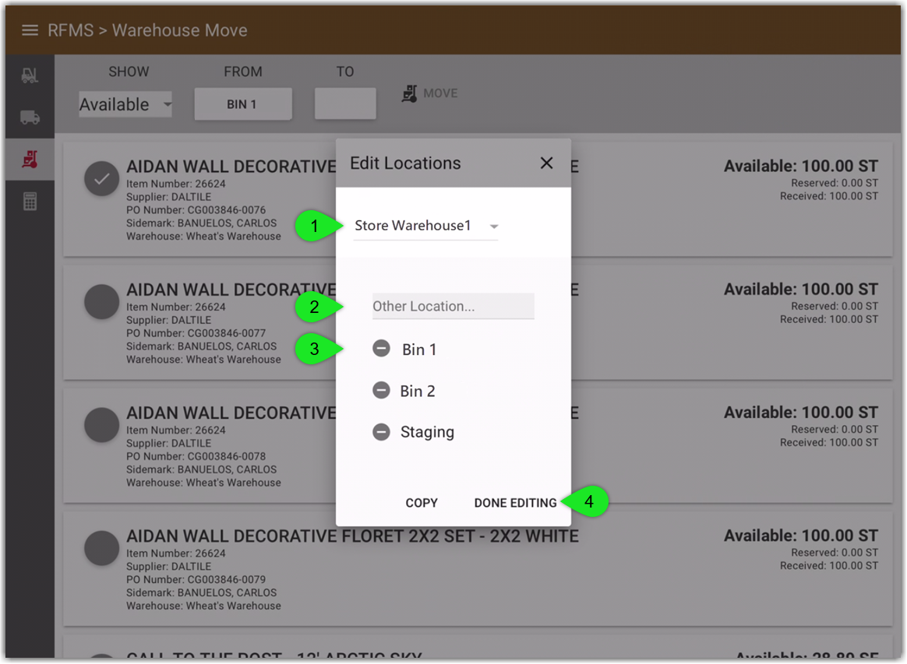Viewport: 907px width, 664px height.
Task: Expand the Store Warehouse1 dropdown
Action: point(425,226)
